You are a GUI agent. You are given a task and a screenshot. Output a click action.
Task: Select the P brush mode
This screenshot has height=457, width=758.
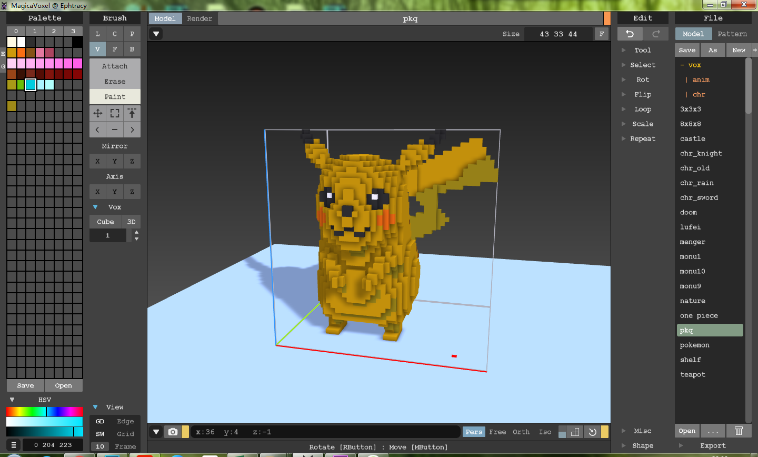pyautogui.click(x=132, y=34)
